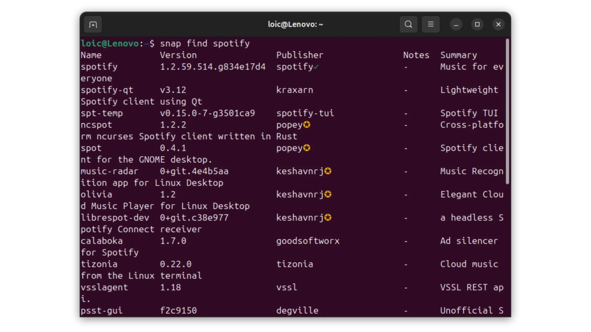Viewport: 591px width, 332px height.
Task: Click the verified checkmark beside spotify publisher
Action: pyautogui.click(x=316, y=67)
